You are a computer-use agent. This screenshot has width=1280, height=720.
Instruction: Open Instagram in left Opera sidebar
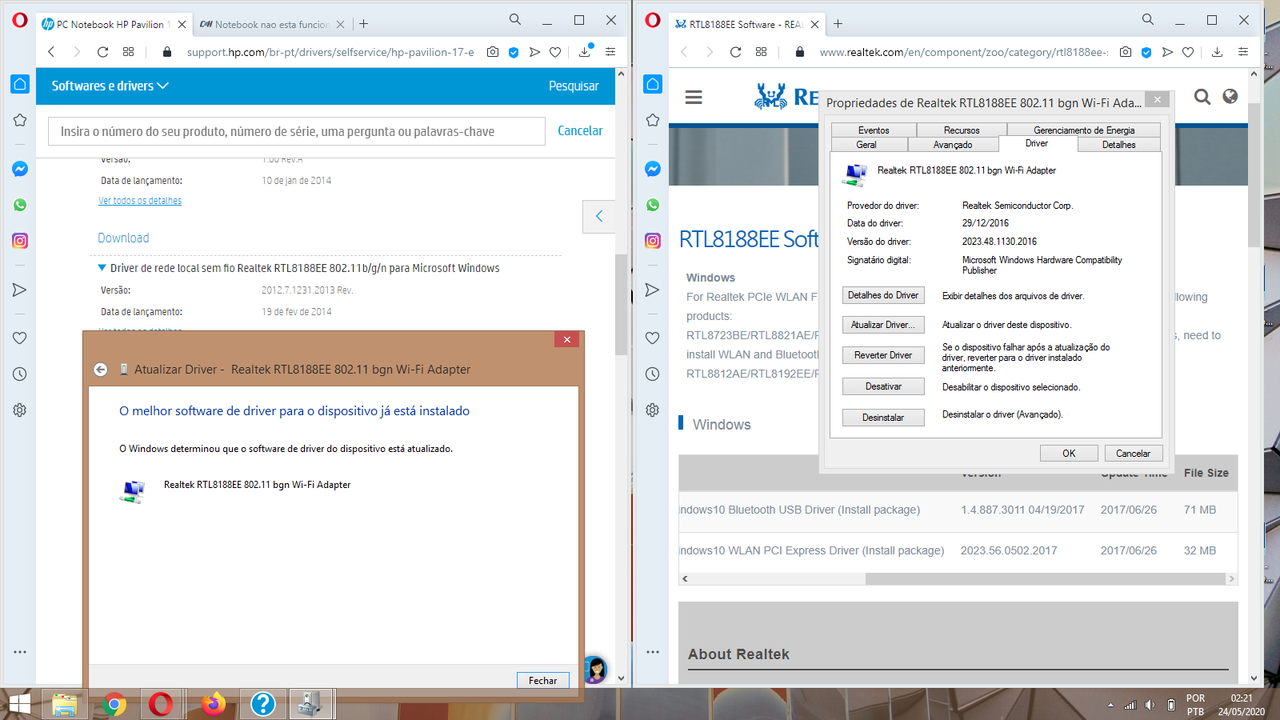coord(20,241)
